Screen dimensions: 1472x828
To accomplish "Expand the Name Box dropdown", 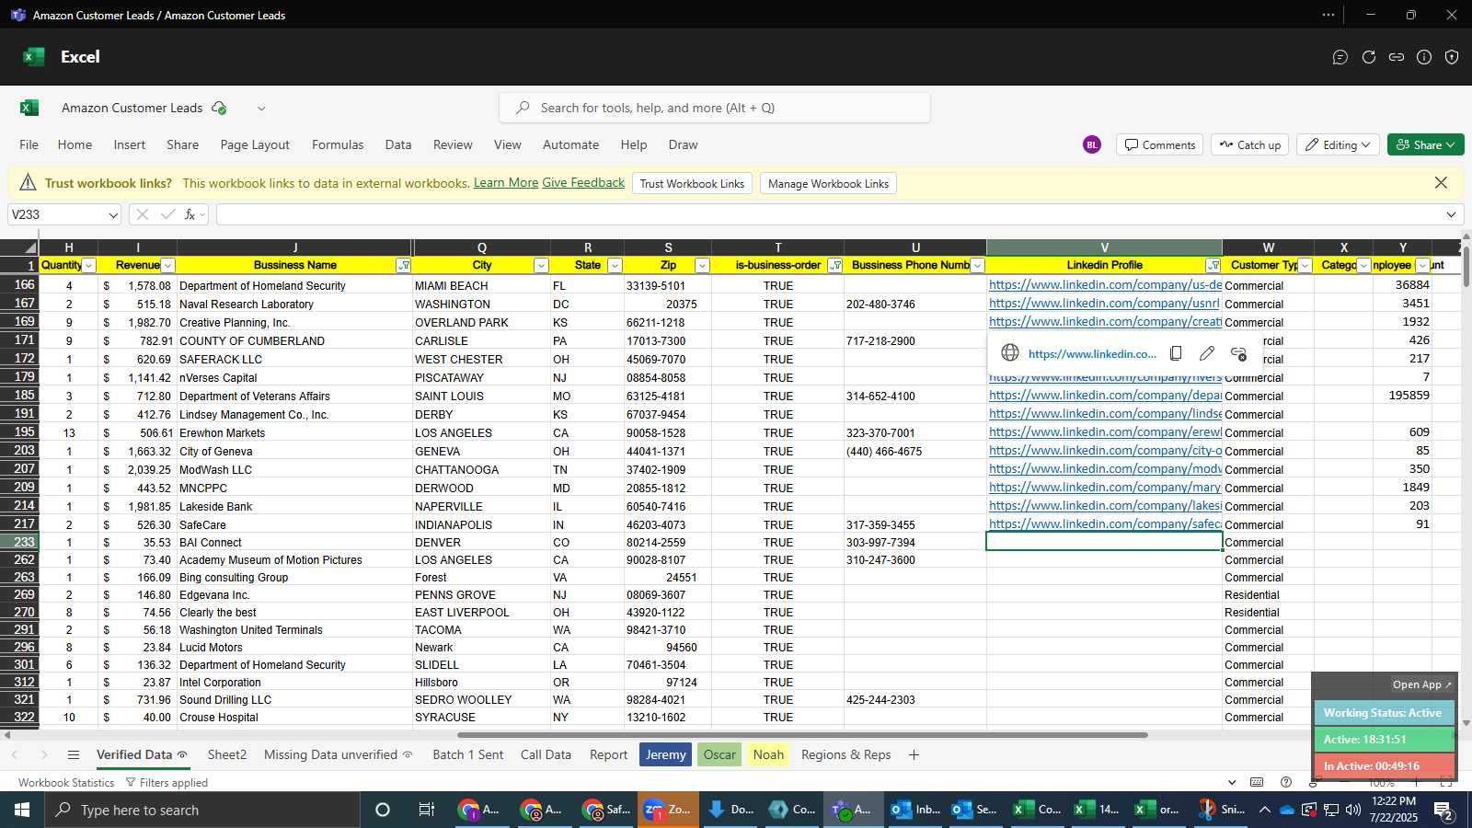I will pyautogui.click(x=113, y=214).
